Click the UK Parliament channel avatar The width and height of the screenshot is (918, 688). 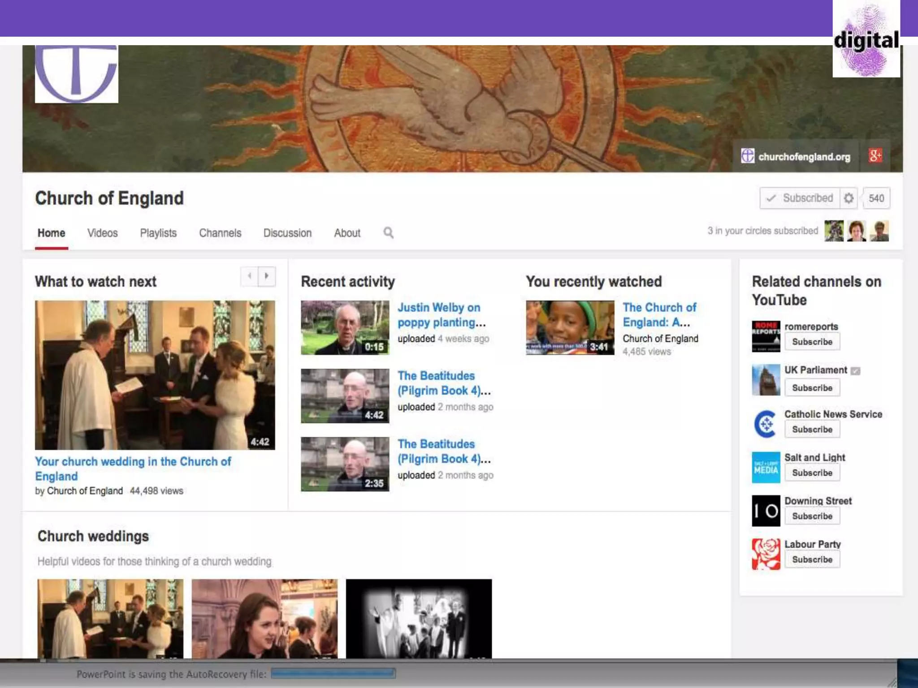point(766,380)
